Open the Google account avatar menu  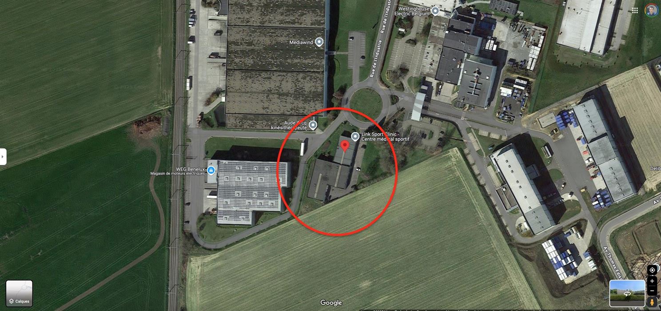(652, 11)
